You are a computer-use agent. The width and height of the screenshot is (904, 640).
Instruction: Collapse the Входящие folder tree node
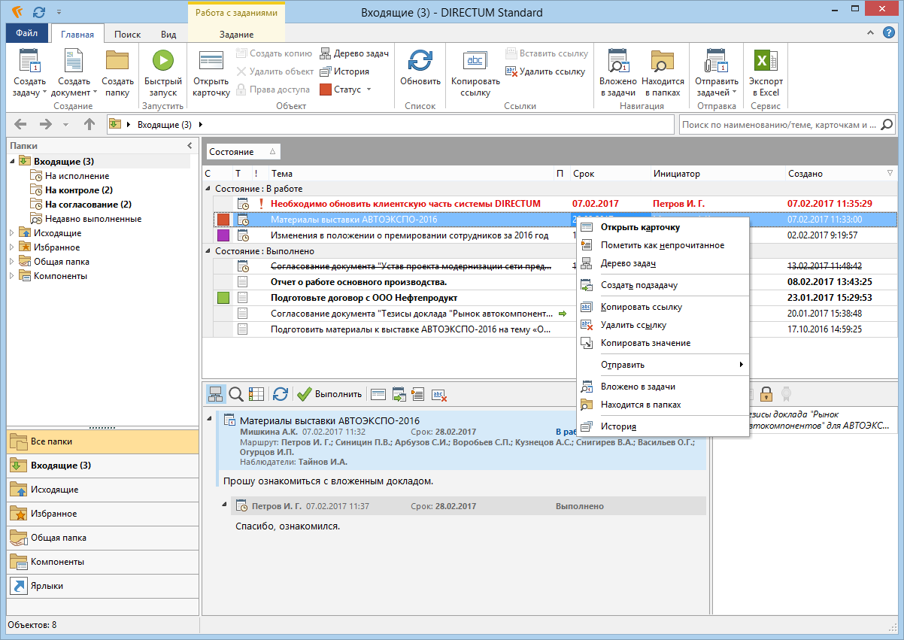pos(12,161)
